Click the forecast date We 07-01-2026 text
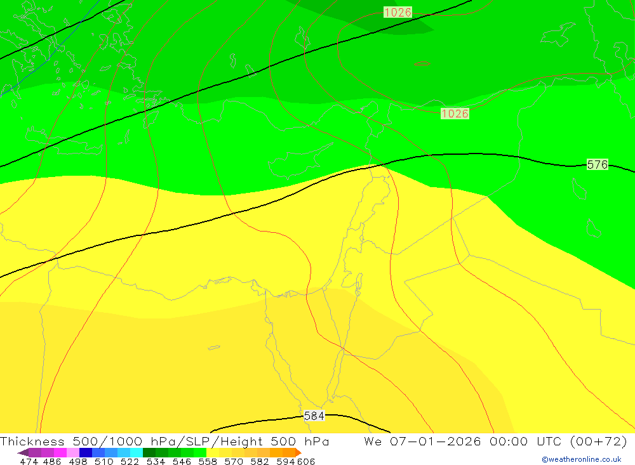This screenshot has height=465, width=635. (422, 441)
